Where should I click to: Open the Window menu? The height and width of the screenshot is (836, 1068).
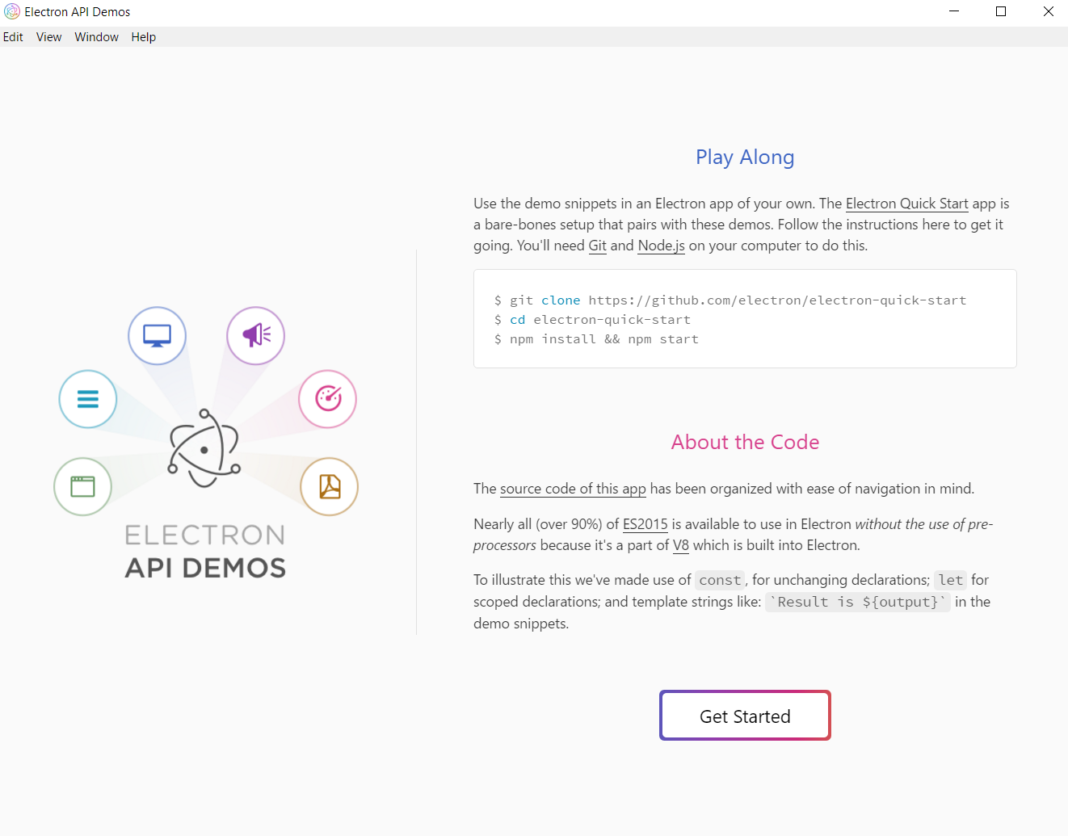[x=96, y=36]
